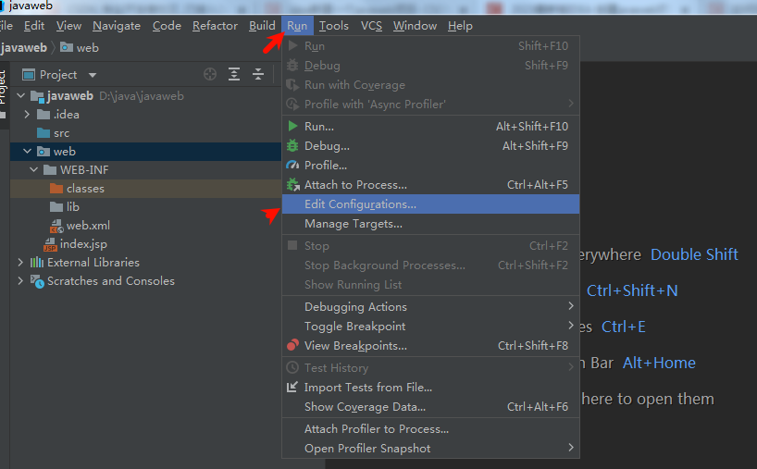Image resolution: width=757 pixels, height=469 pixels.
Task: Click the lib folder icon
Action: (x=56, y=206)
